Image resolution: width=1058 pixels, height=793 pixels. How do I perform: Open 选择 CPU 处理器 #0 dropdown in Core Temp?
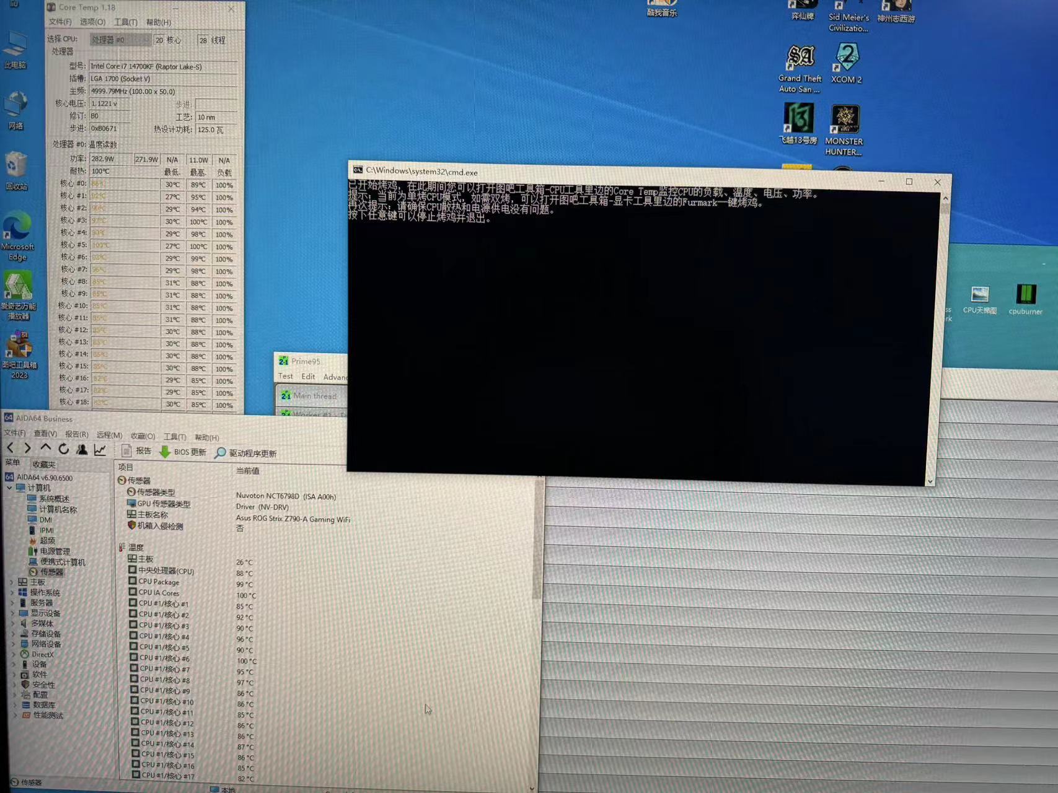coord(120,40)
